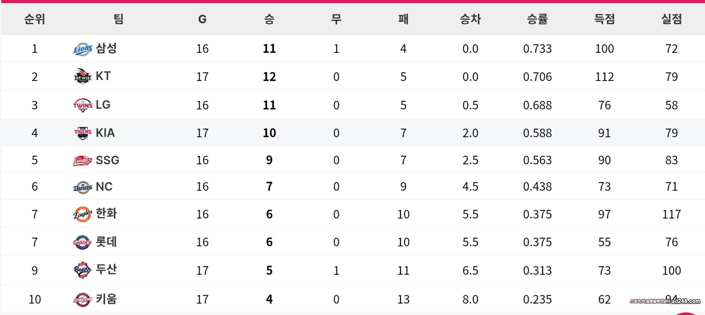The height and width of the screenshot is (315, 705).
Task: Open the 삼성 team name link
Action: [x=106, y=48]
